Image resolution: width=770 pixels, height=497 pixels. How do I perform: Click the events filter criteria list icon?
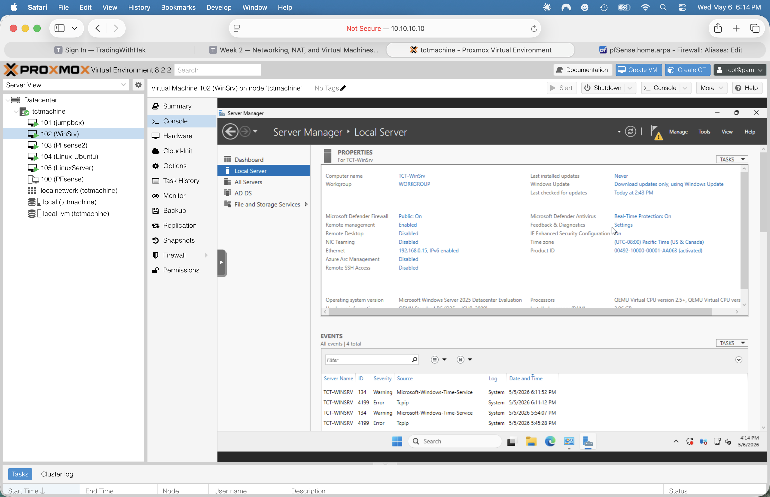pos(435,360)
